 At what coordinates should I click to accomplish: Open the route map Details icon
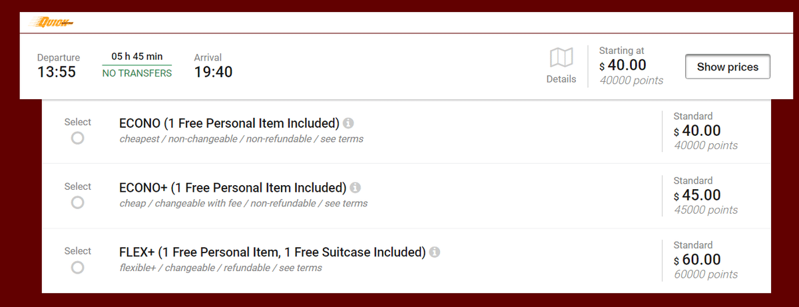pos(561,58)
